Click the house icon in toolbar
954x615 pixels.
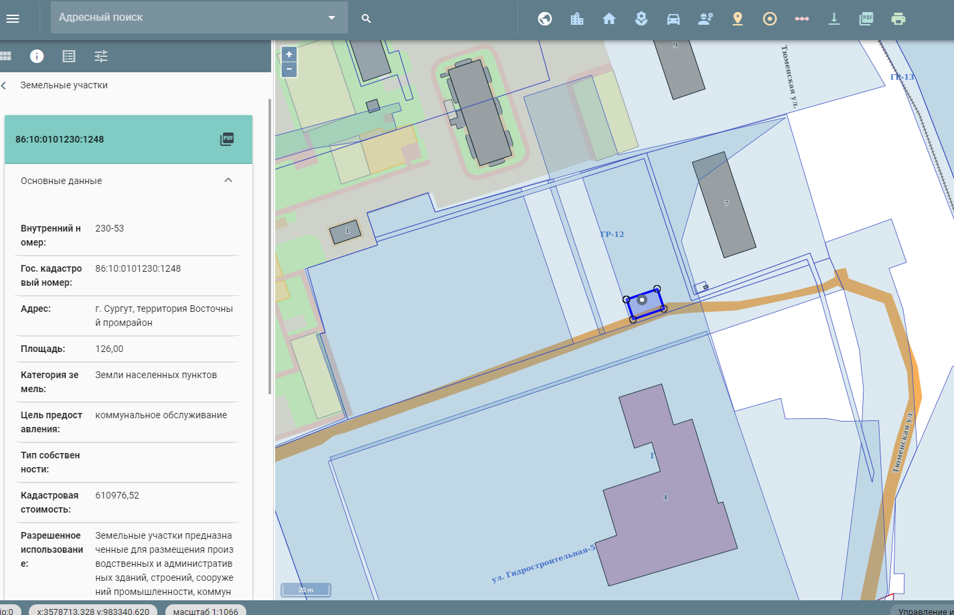click(x=609, y=19)
